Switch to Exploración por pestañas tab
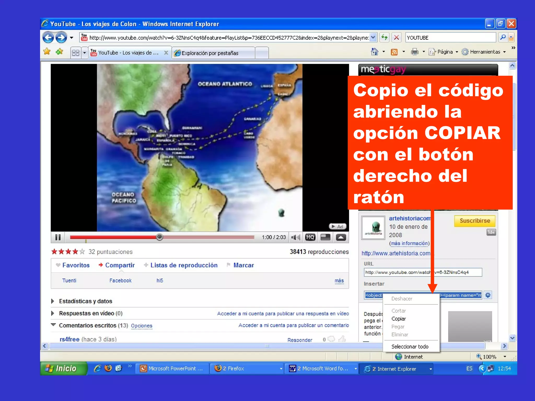Image resolution: width=535 pixels, height=401 pixels. tap(213, 53)
